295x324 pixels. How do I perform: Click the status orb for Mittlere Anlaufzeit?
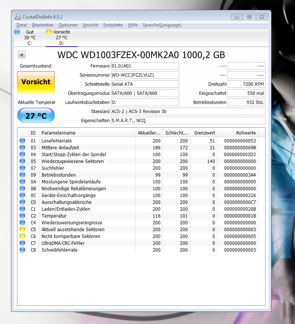point(22,147)
